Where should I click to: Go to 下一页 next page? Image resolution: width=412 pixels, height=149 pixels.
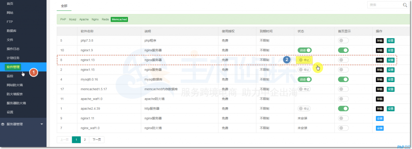click(x=97, y=140)
